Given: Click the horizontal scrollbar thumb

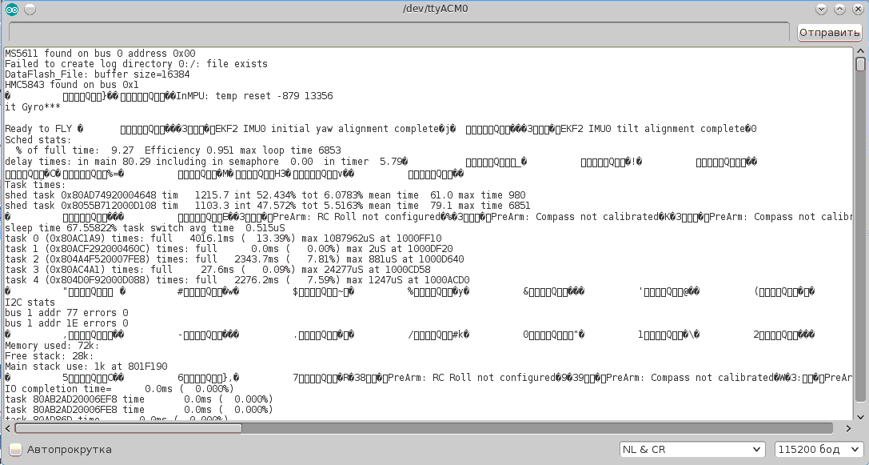Looking at the screenshot, I should pyautogui.click(x=128, y=428).
